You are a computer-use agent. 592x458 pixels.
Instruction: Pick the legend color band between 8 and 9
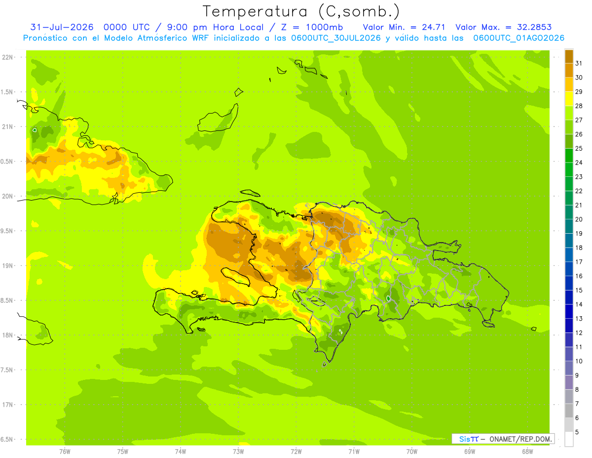(x=569, y=382)
